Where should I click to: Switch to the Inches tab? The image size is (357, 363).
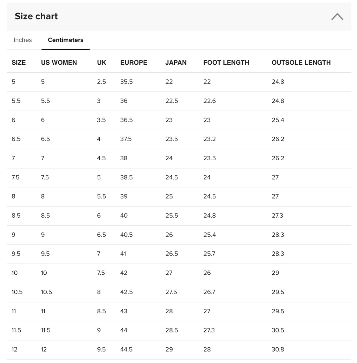[23, 40]
